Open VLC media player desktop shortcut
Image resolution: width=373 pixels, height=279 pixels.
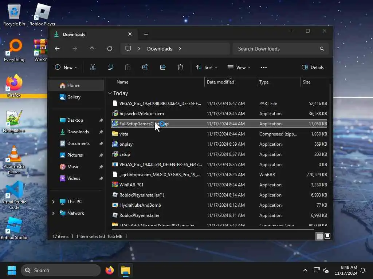click(14, 160)
